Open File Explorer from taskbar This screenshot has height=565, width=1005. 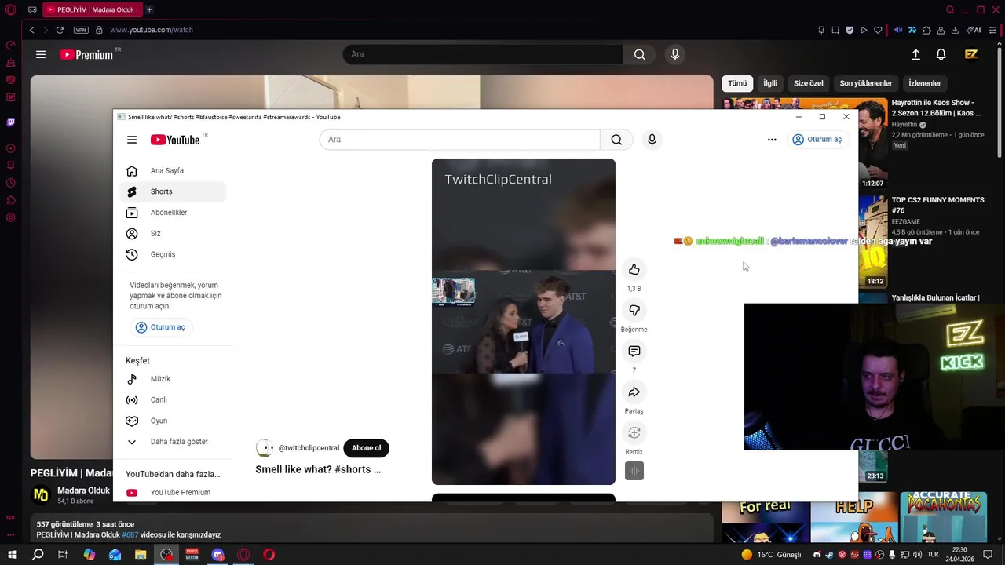[x=141, y=555]
